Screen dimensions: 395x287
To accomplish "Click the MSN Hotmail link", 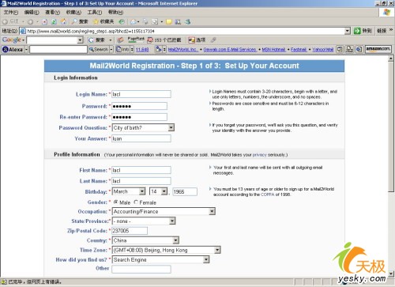I will click(x=274, y=49).
